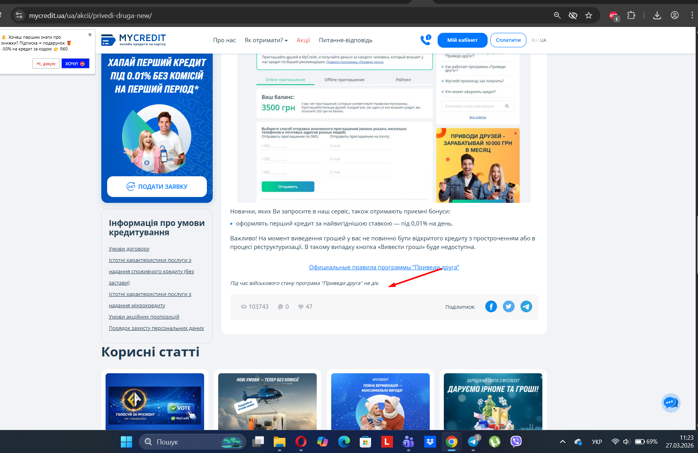
Task: Open Chrome zoom magnifier in the address bar
Action: [x=557, y=16]
